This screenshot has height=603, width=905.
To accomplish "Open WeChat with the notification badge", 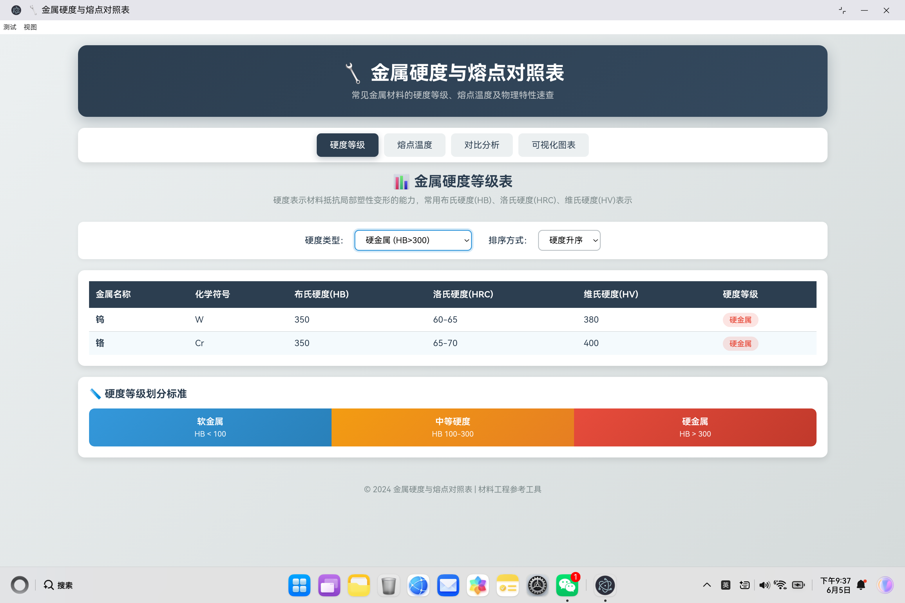I will [567, 585].
